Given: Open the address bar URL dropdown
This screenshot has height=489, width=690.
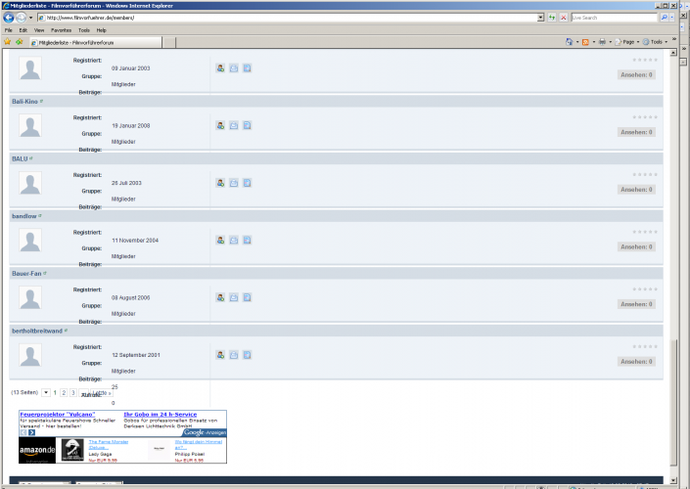Looking at the screenshot, I should (x=541, y=18).
